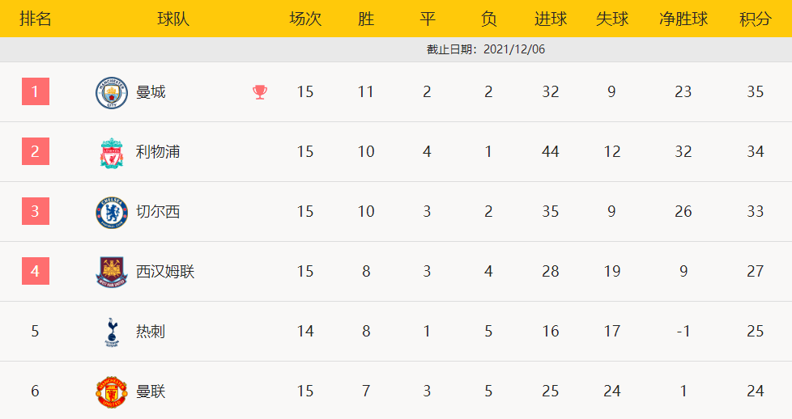Viewport: 792px width, 419px height.
Task: Click 曼联's points value 24
Action: point(755,391)
